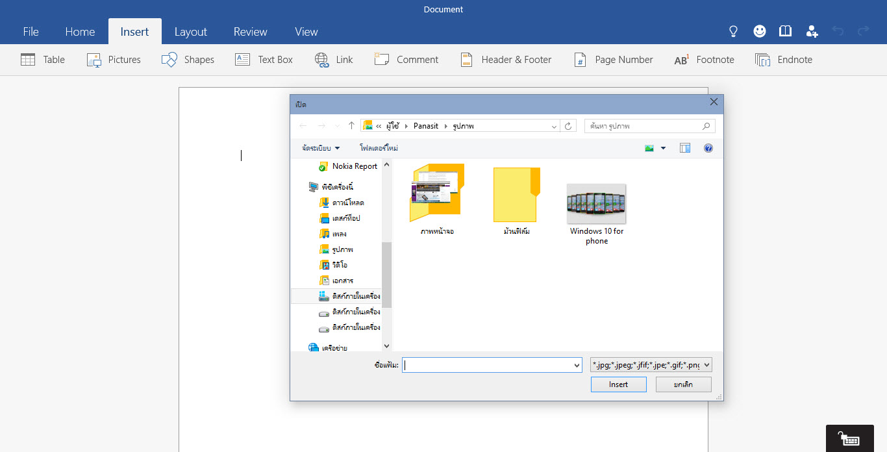Open the file type filter dropdown

707,366
